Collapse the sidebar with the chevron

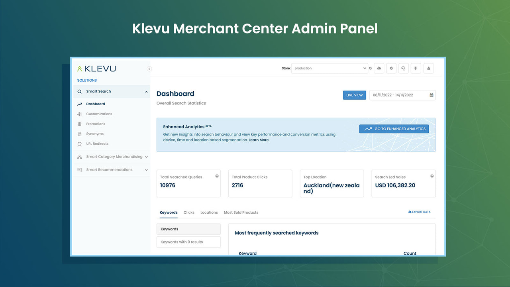click(x=149, y=69)
